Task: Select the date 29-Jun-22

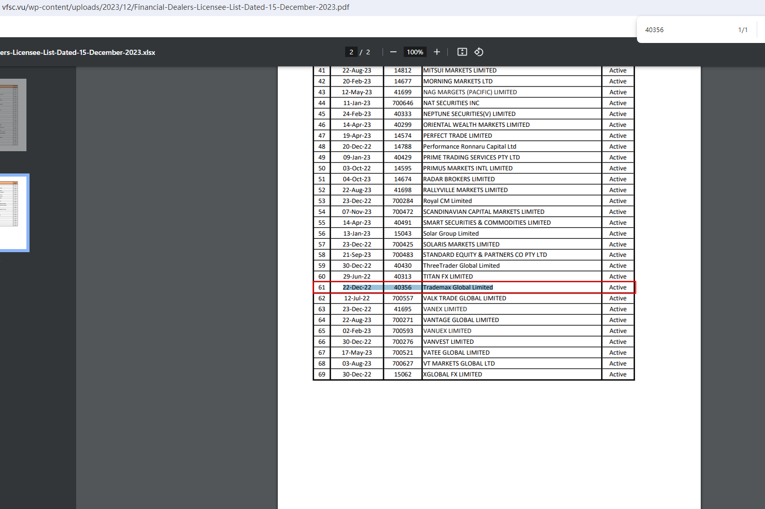Action: [357, 277]
